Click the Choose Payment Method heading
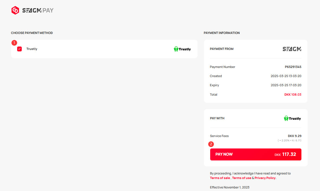 32,33
